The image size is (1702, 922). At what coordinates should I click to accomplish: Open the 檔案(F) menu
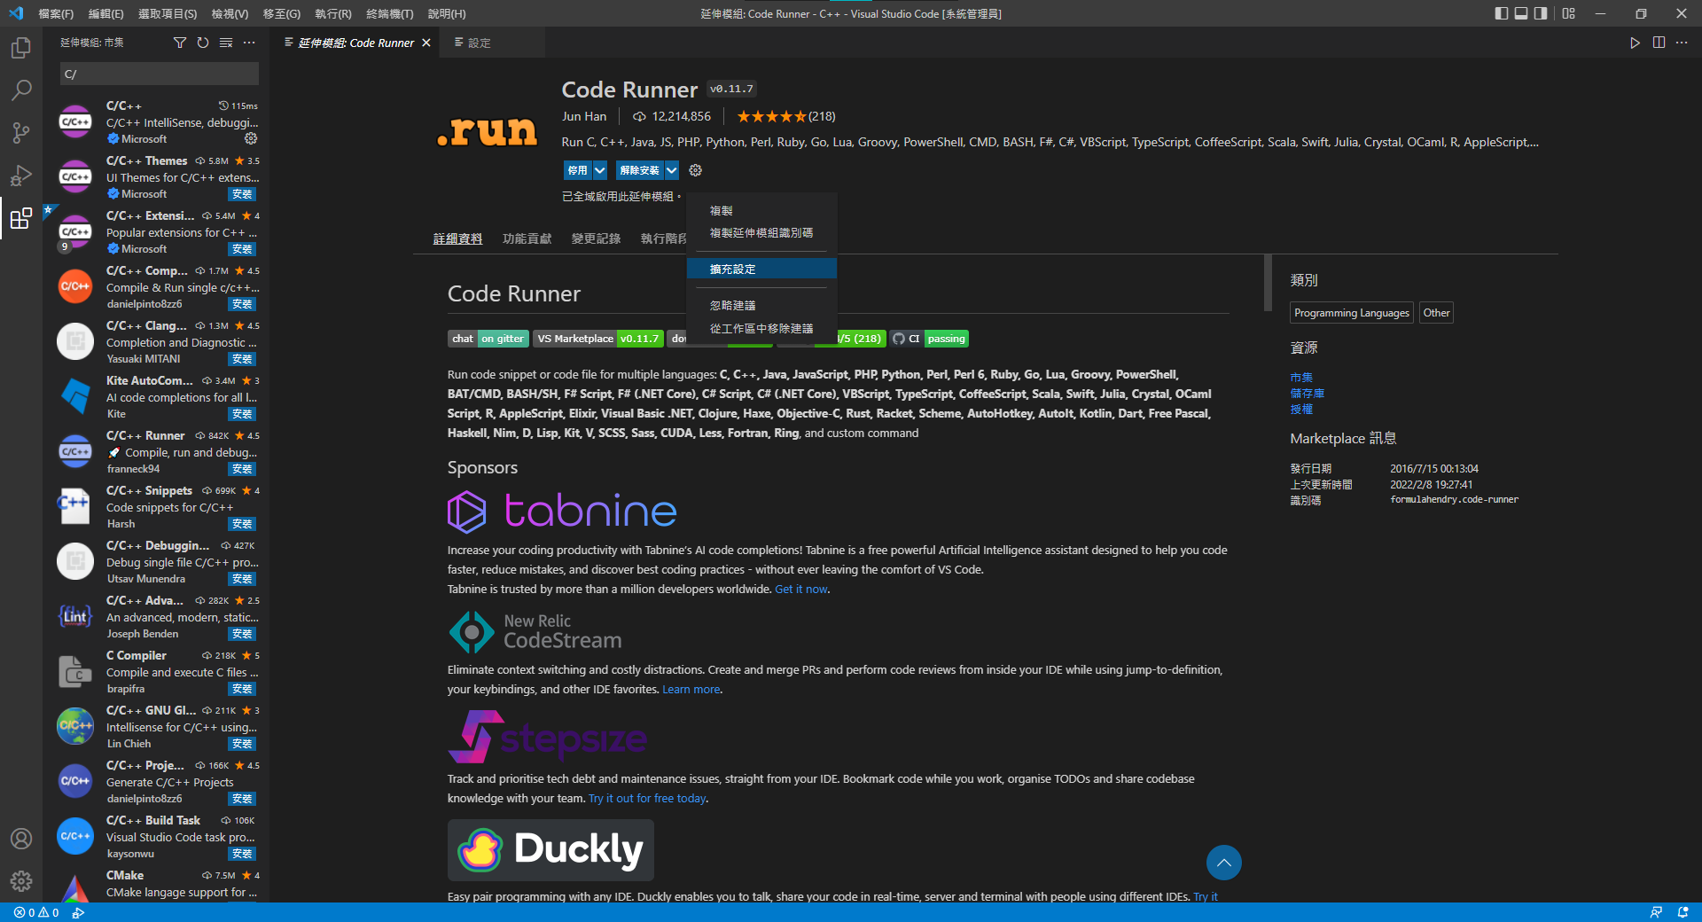tap(56, 13)
